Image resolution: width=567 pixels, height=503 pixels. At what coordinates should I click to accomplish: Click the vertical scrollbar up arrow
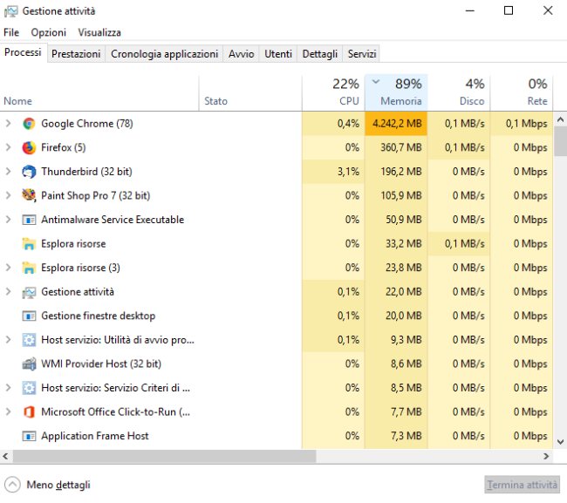(x=560, y=119)
